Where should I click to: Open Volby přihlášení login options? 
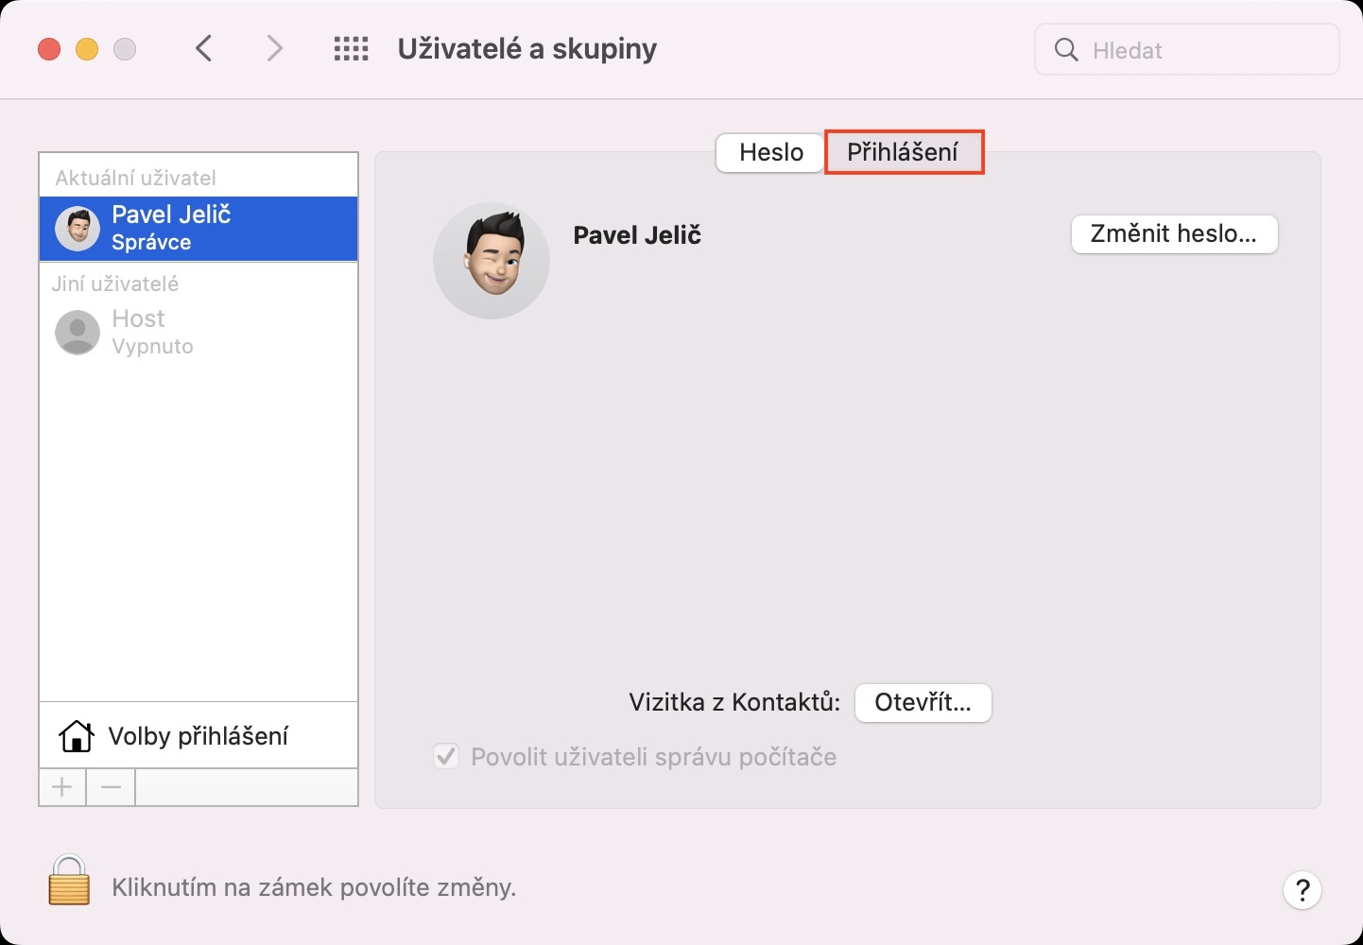coord(198,736)
